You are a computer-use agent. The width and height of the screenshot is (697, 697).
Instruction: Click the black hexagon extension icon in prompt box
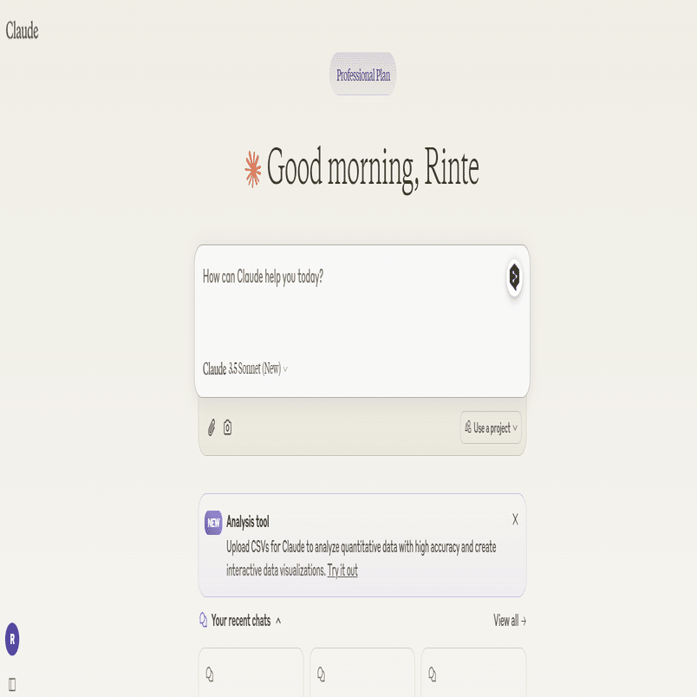click(x=514, y=277)
